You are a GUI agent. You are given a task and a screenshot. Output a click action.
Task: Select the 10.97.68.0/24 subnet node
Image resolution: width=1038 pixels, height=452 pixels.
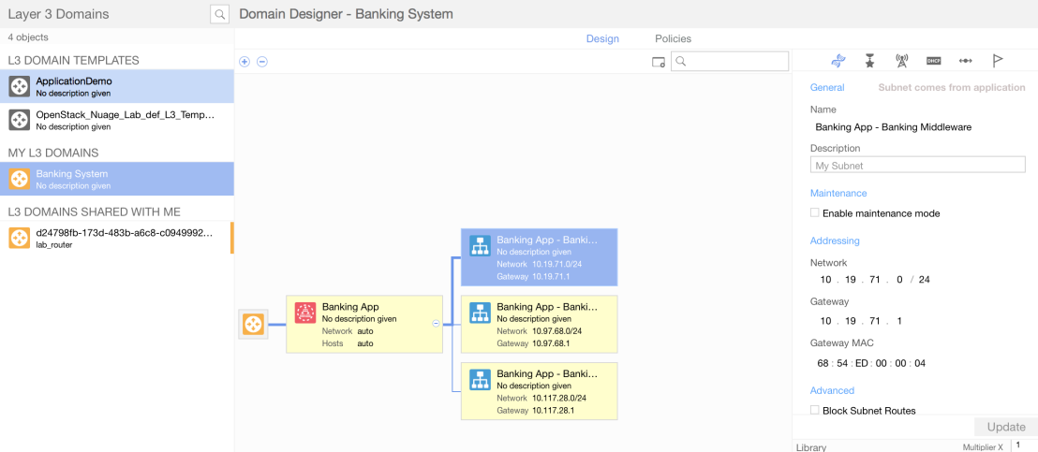pyautogui.click(x=539, y=325)
